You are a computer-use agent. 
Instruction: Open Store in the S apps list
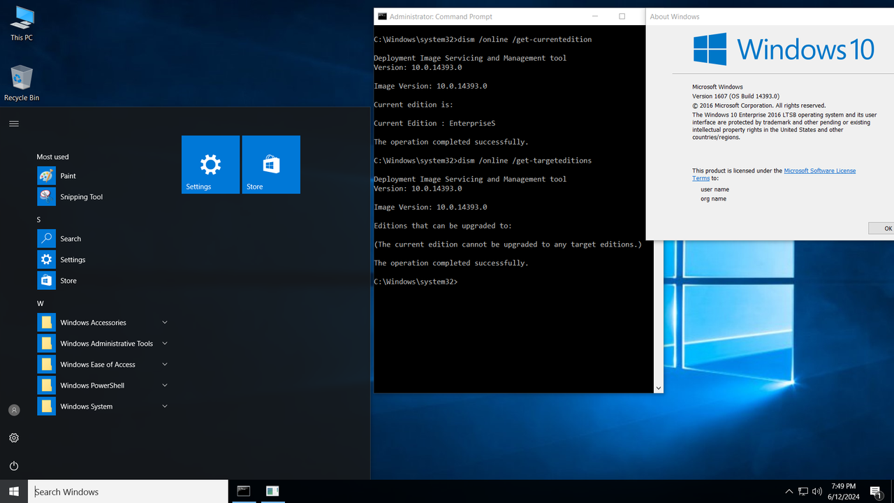pos(103,281)
